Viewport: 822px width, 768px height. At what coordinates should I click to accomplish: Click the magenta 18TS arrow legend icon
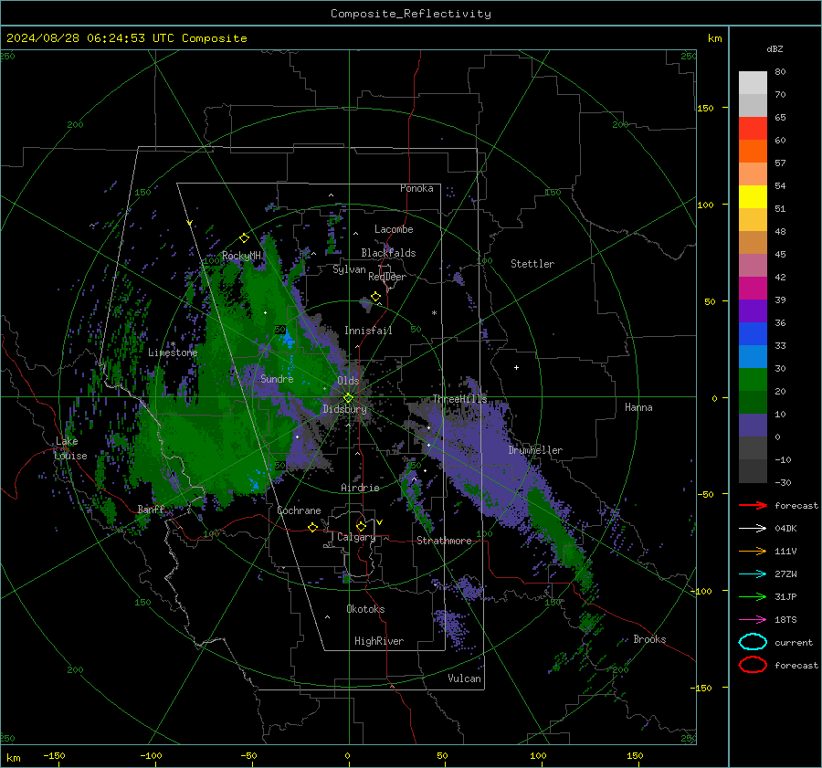click(753, 620)
